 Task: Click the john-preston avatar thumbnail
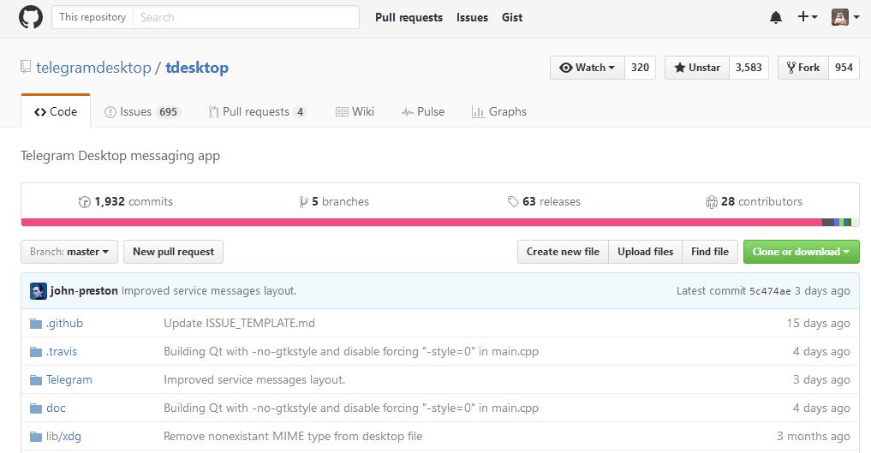(39, 291)
